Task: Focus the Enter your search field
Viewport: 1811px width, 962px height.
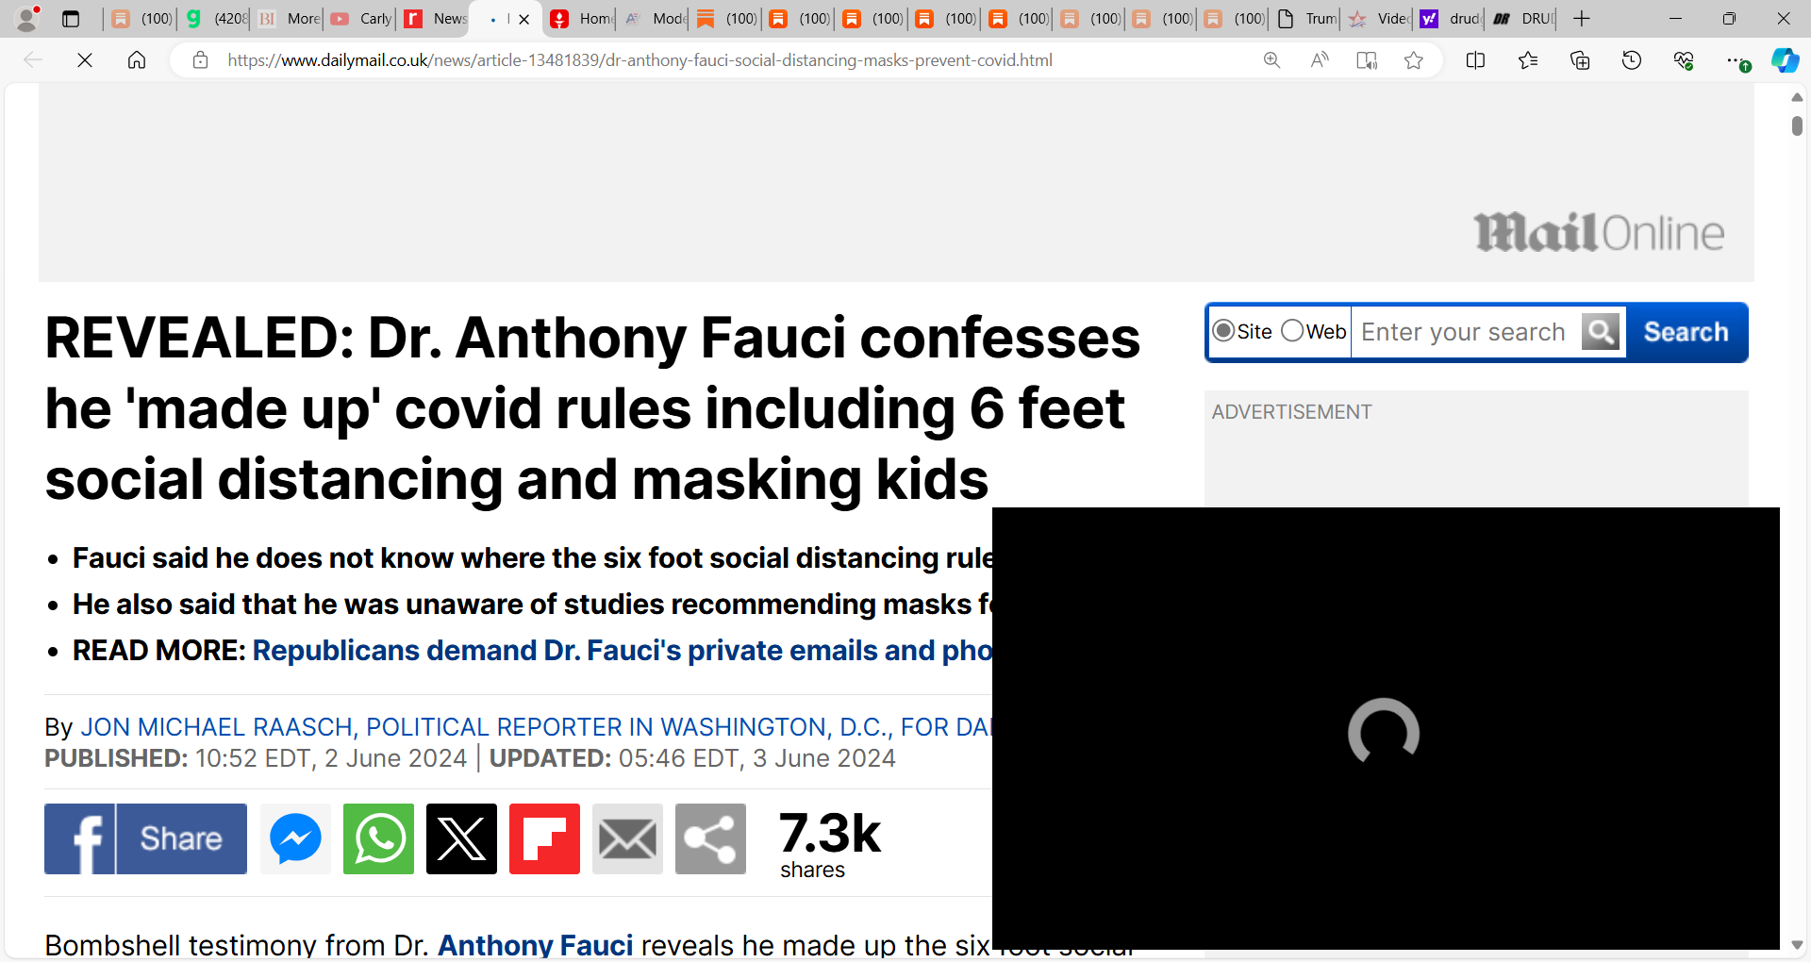Action: 1467,332
